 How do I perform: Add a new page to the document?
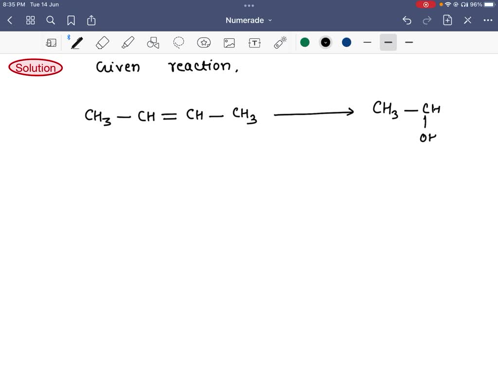point(447,20)
